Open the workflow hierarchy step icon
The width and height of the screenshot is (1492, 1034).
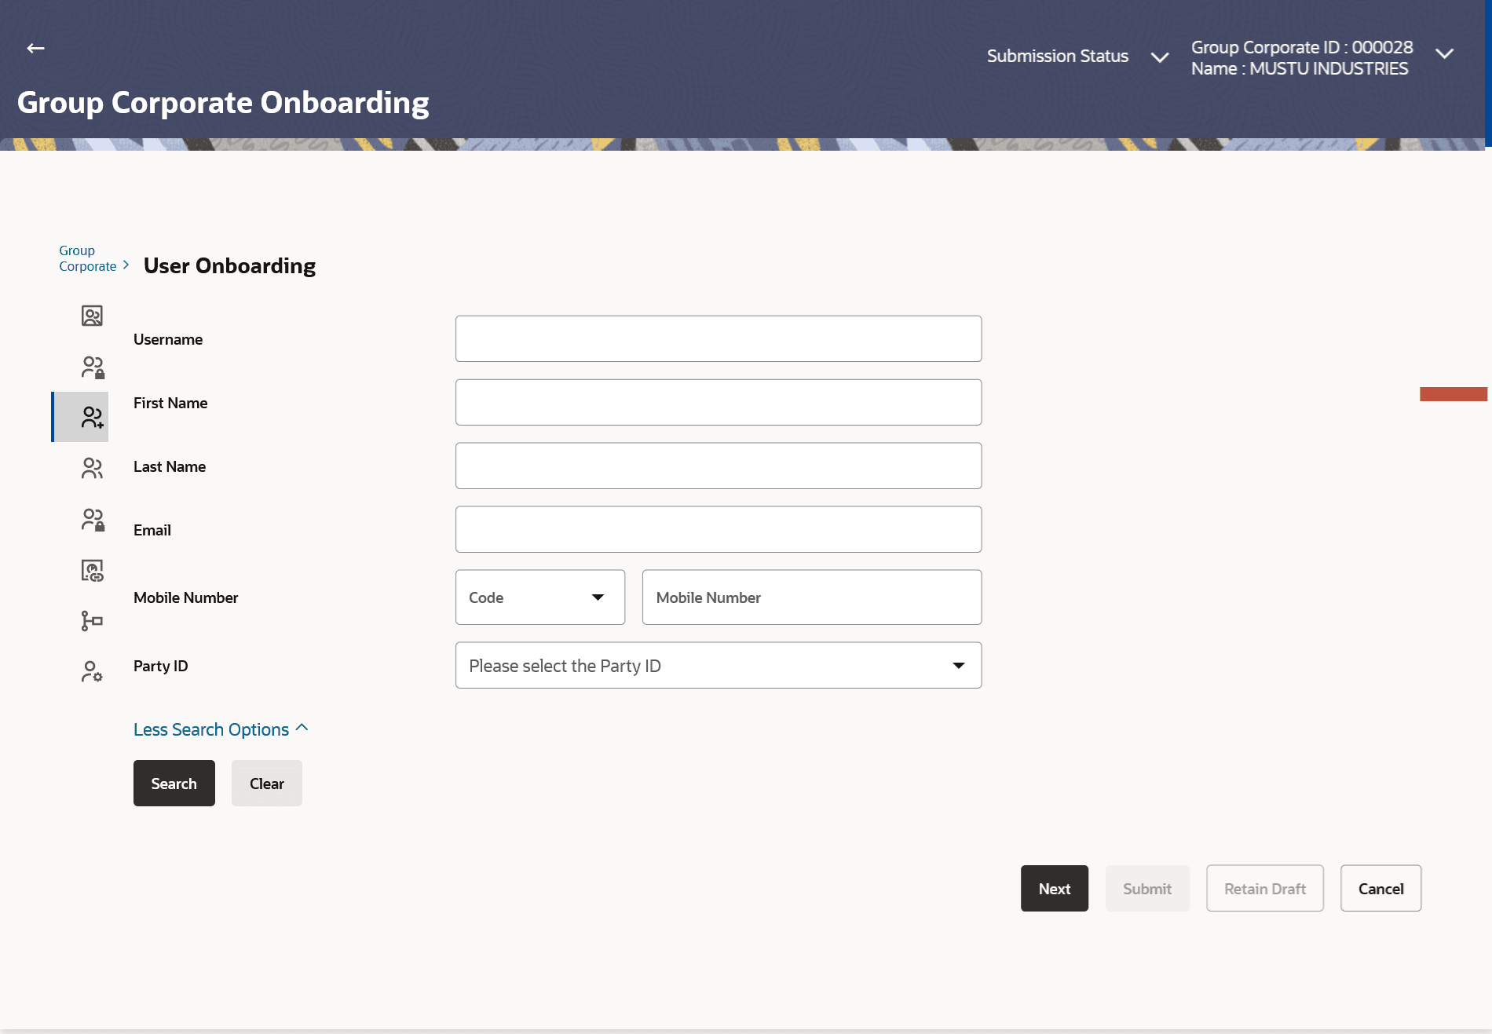92,621
